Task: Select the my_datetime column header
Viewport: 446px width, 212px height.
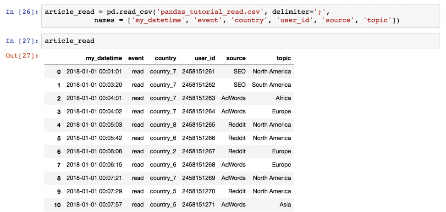Action: [x=104, y=58]
